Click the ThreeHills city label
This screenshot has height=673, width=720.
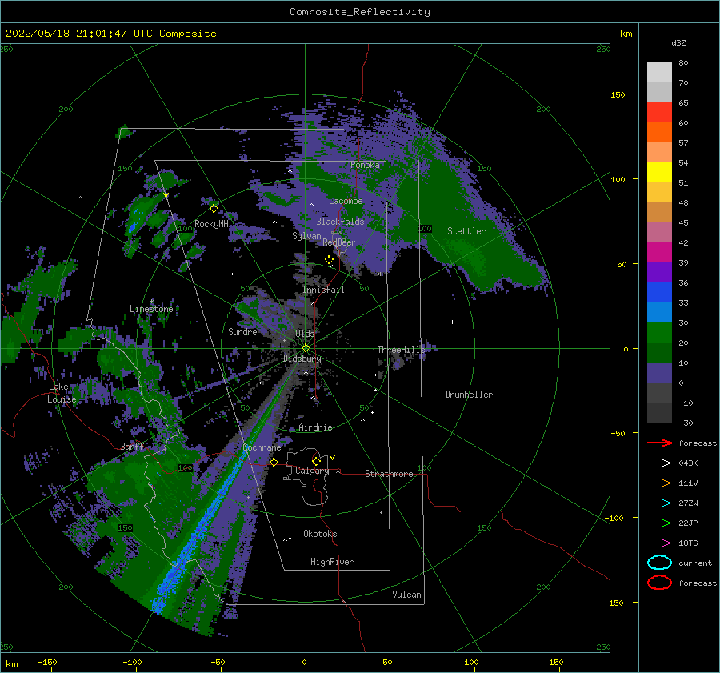coord(402,350)
